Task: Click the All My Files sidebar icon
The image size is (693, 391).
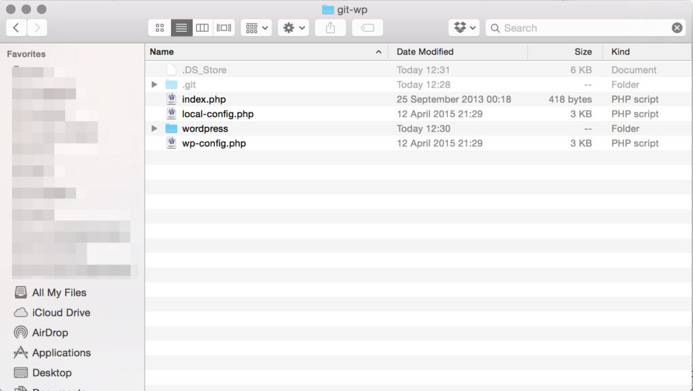Action: pyautogui.click(x=21, y=292)
